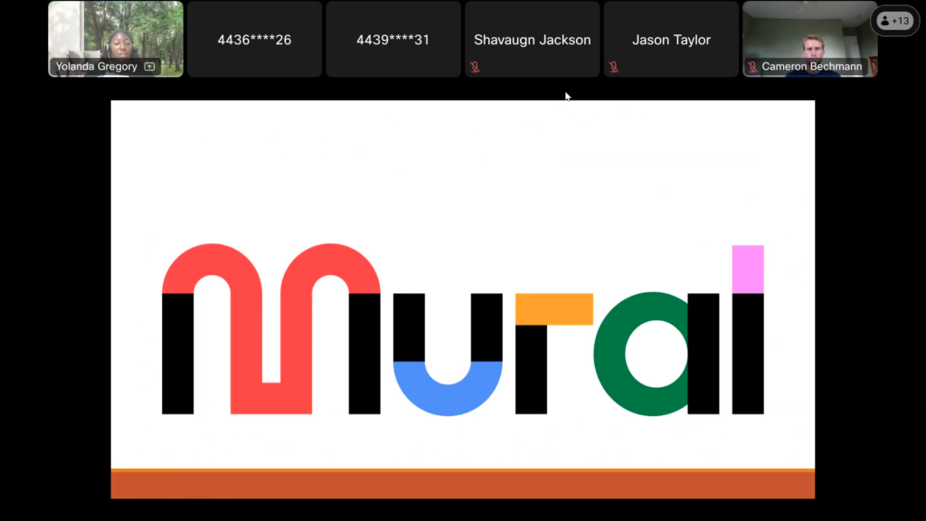Click the shared Mural logo slide
The width and height of the screenshot is (926, 521).
point(463,299)
